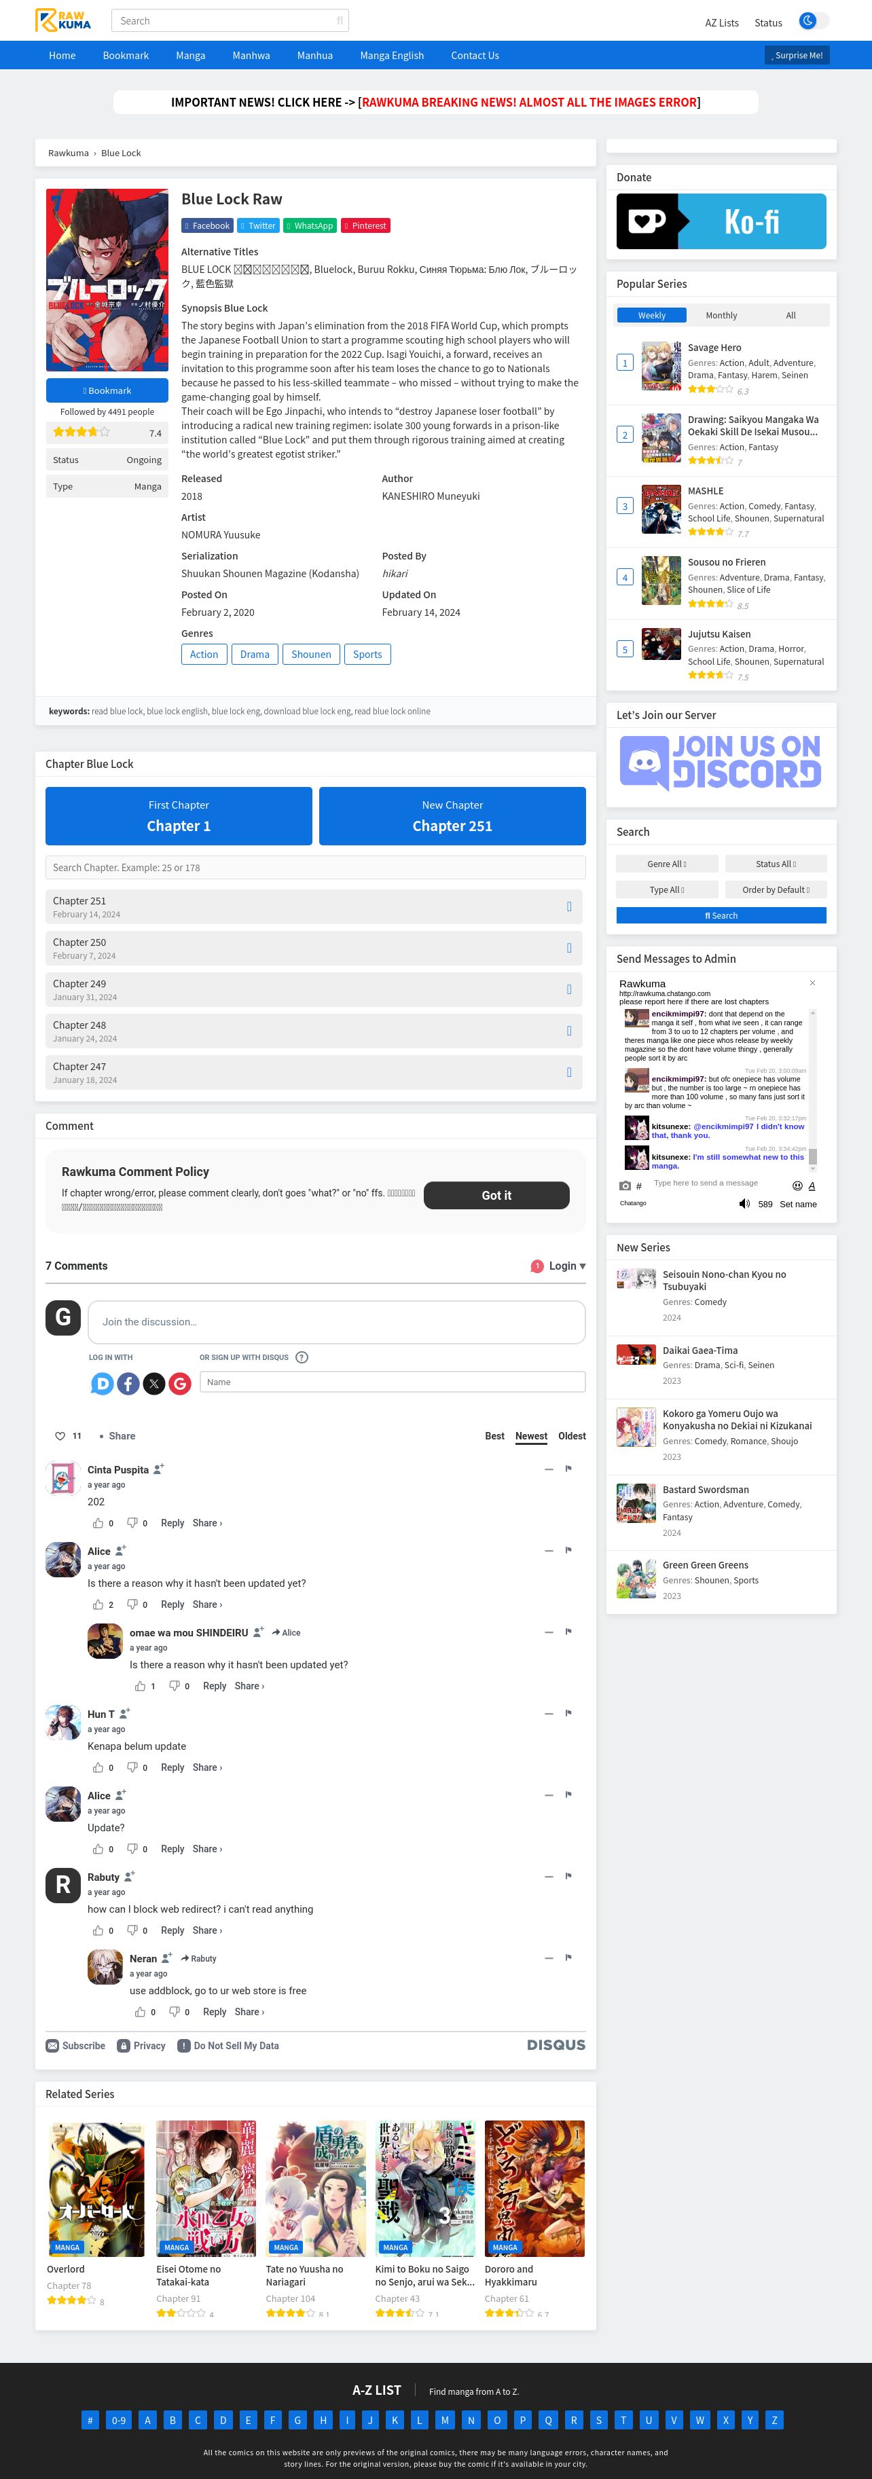
Task: Click the Blue Lock cover image
Action: [x=107, y=279]
